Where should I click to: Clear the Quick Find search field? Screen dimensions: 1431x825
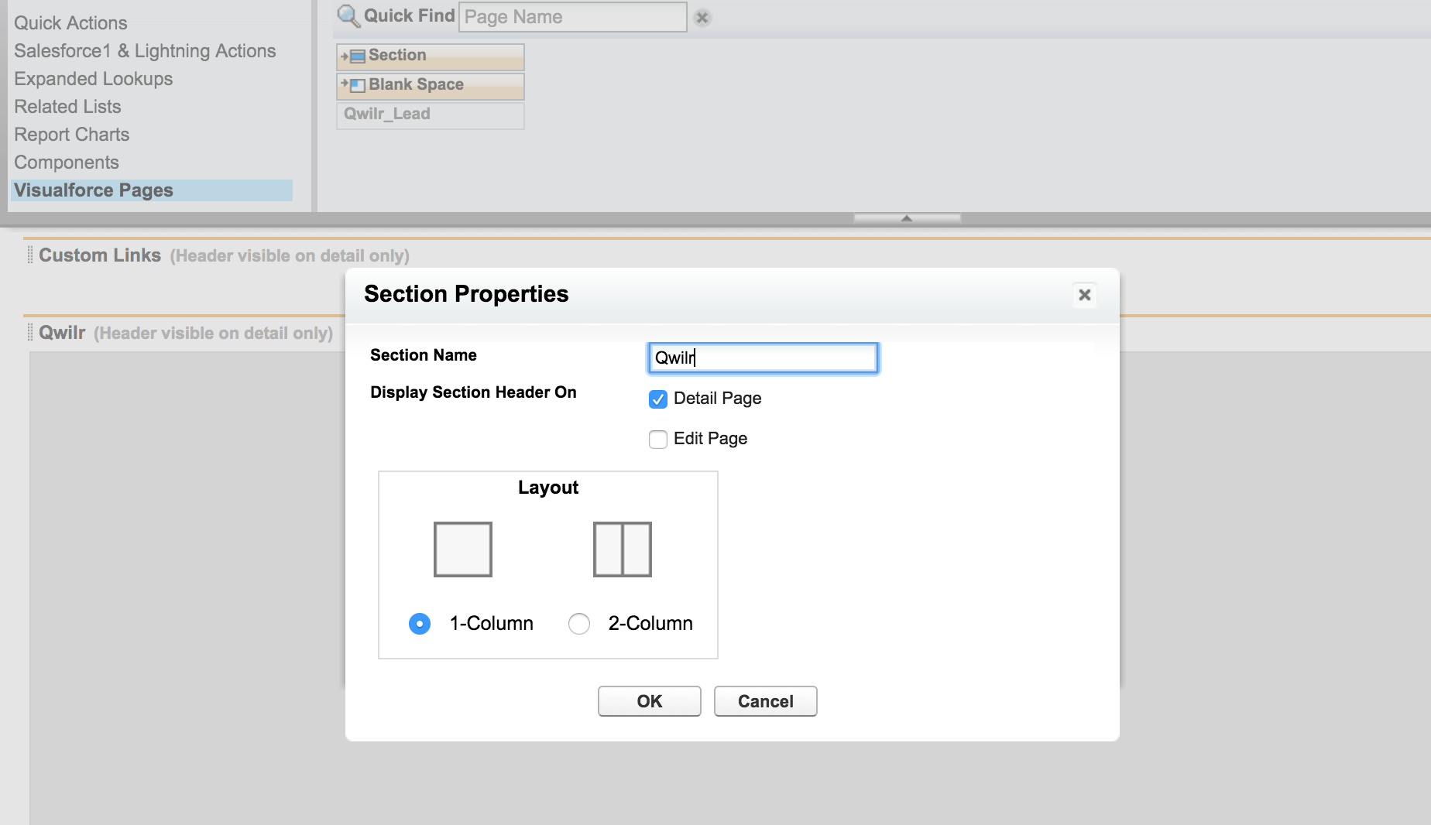(x=702, y=17)
